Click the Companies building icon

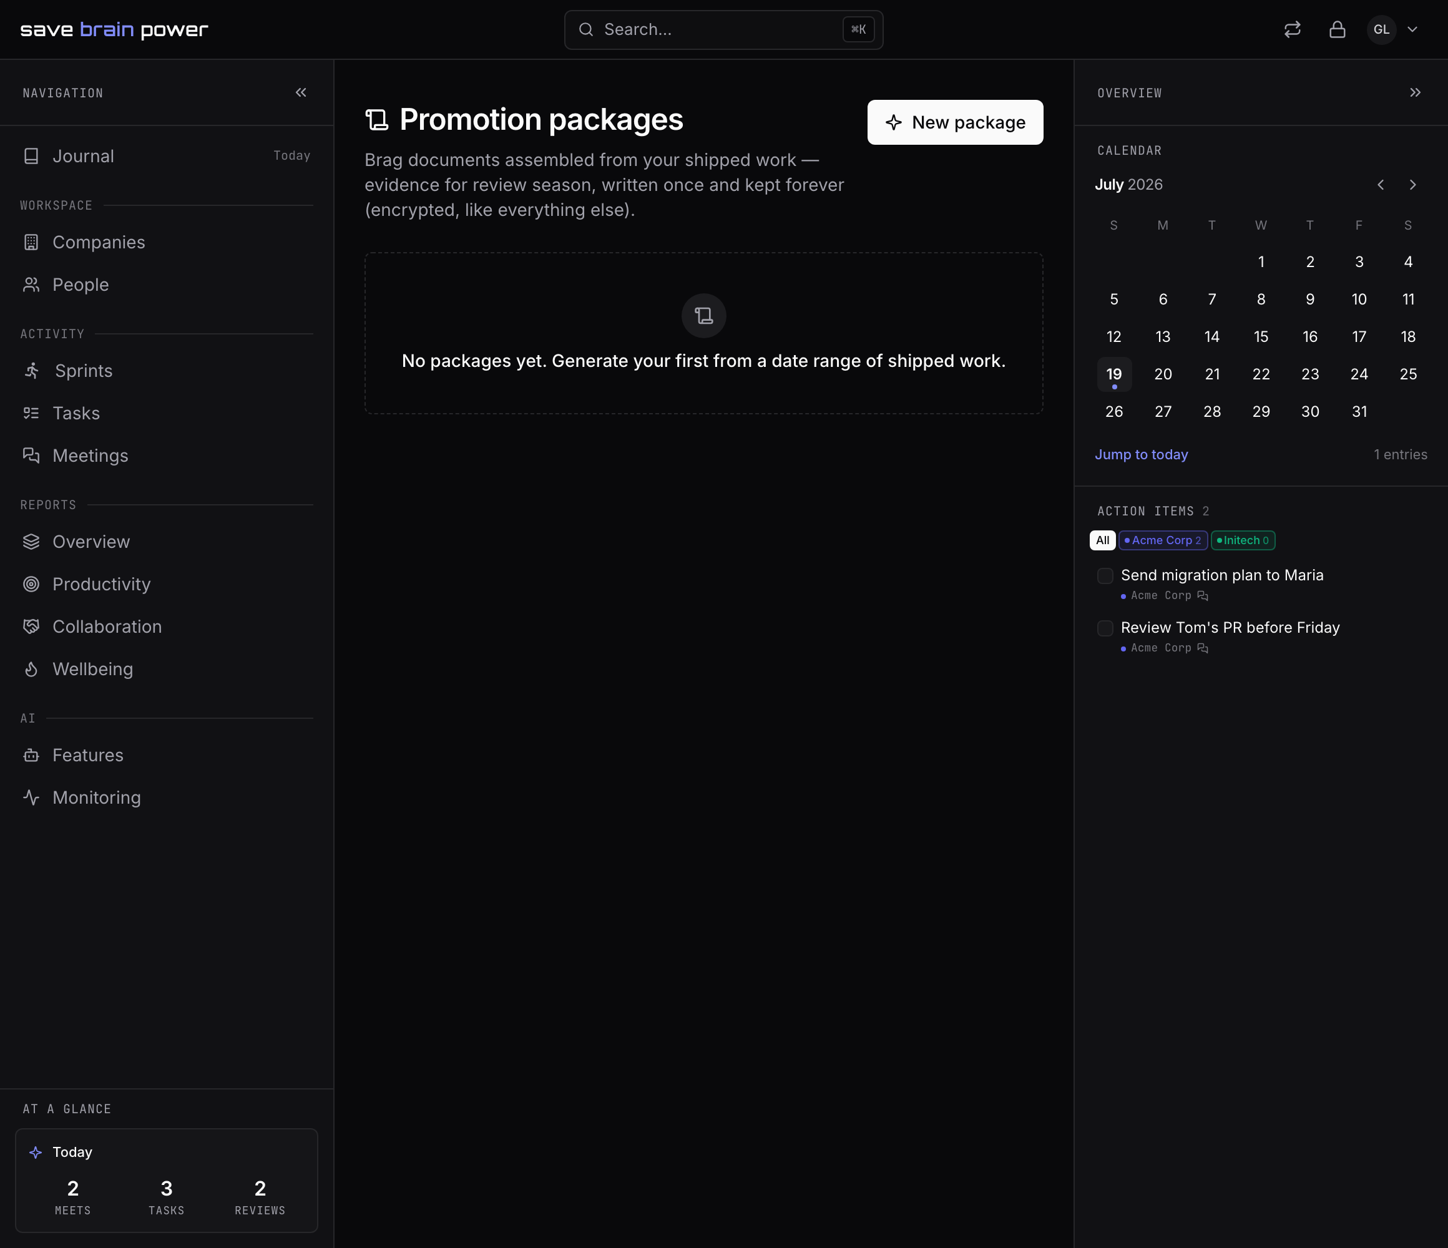point(31,241)
